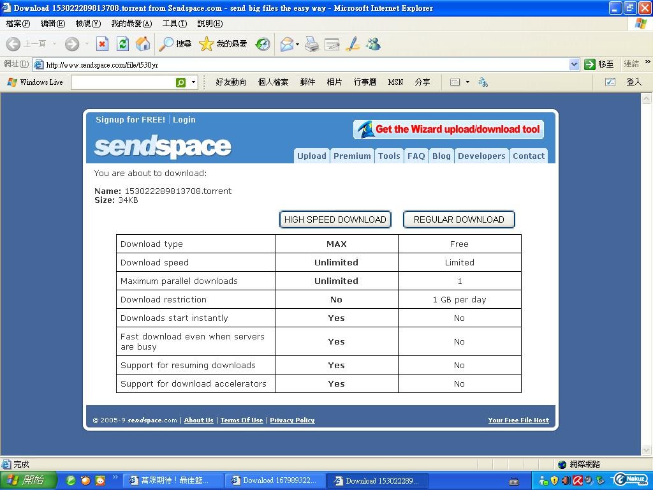Open Forward button history dropdown arrow
Screen dimensions: 653x490
pyautogui.click(x=87, y=44)
